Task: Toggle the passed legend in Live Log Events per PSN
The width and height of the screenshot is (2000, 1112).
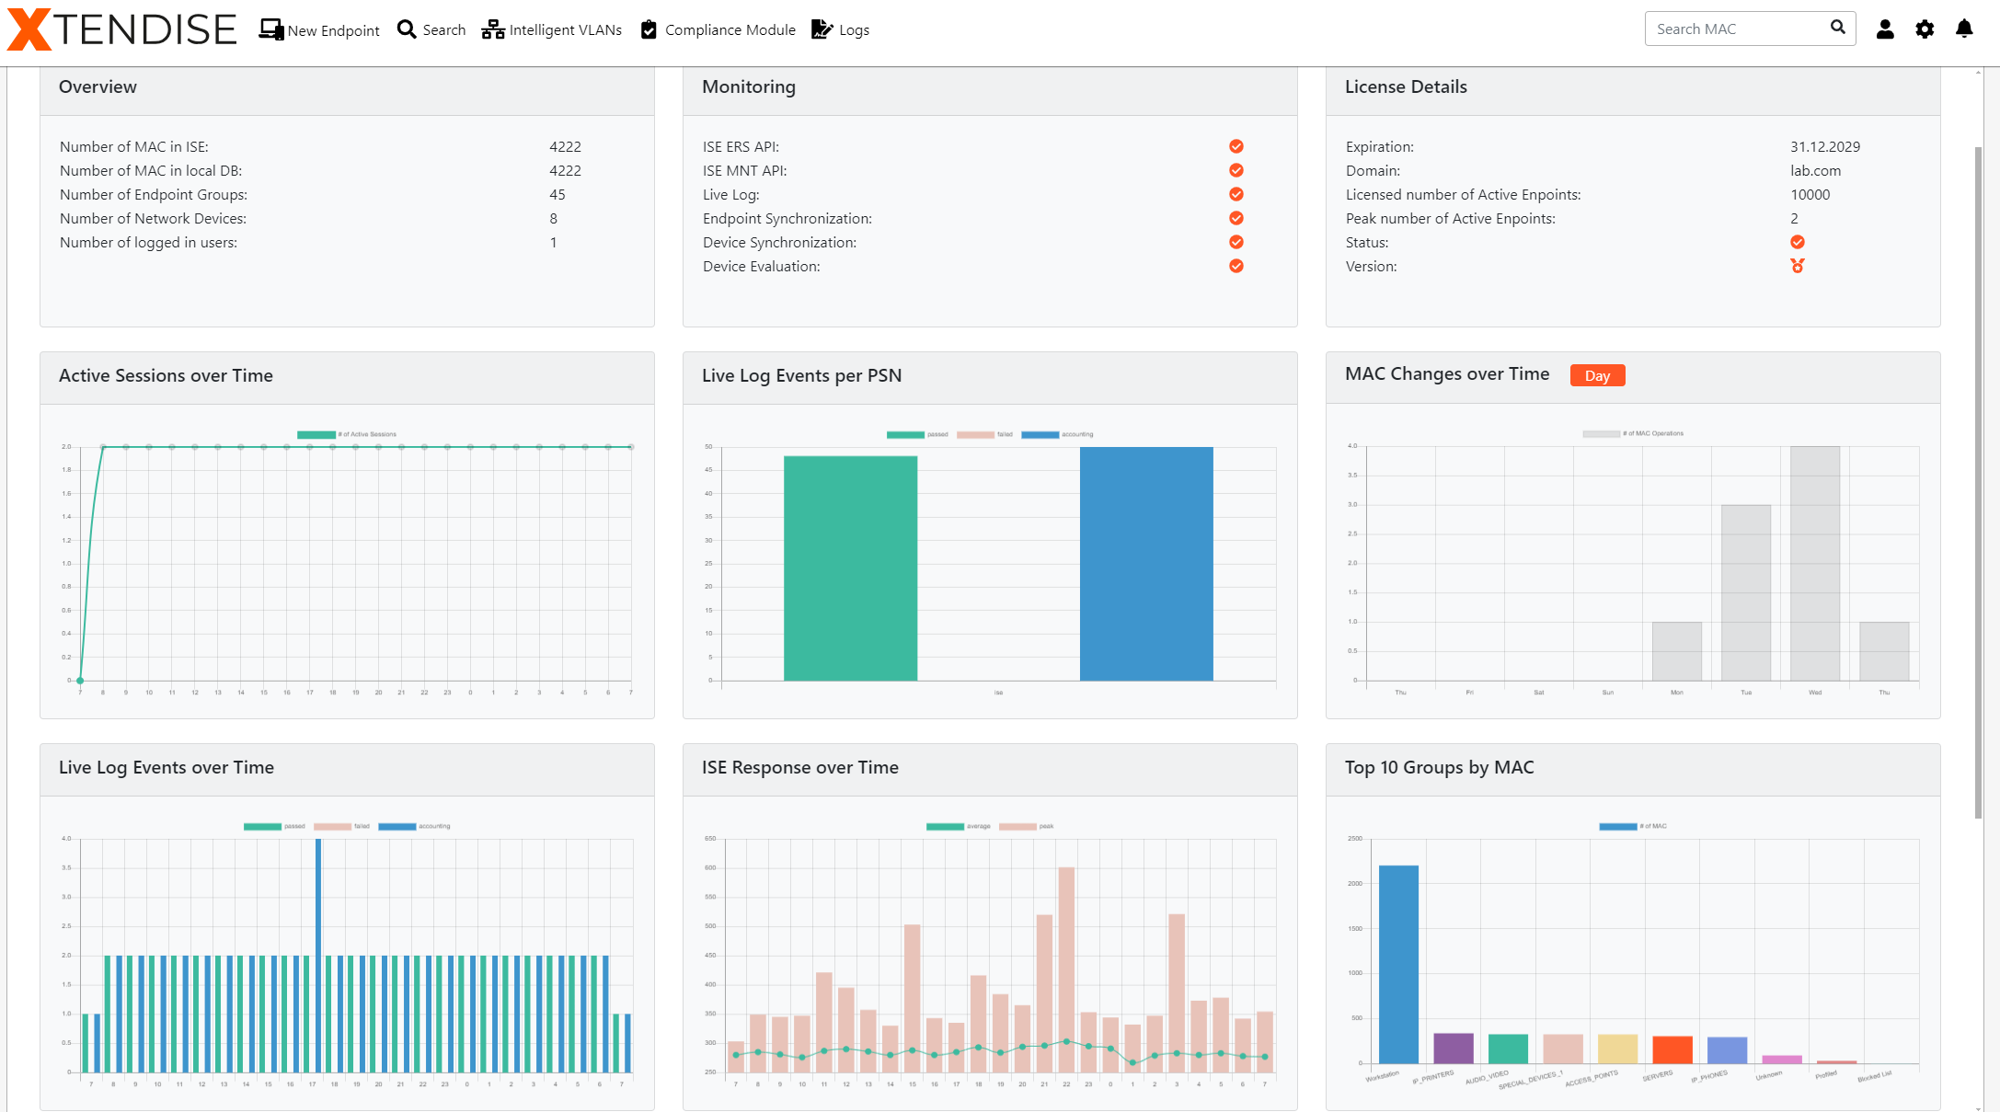Action: (905, 434)
